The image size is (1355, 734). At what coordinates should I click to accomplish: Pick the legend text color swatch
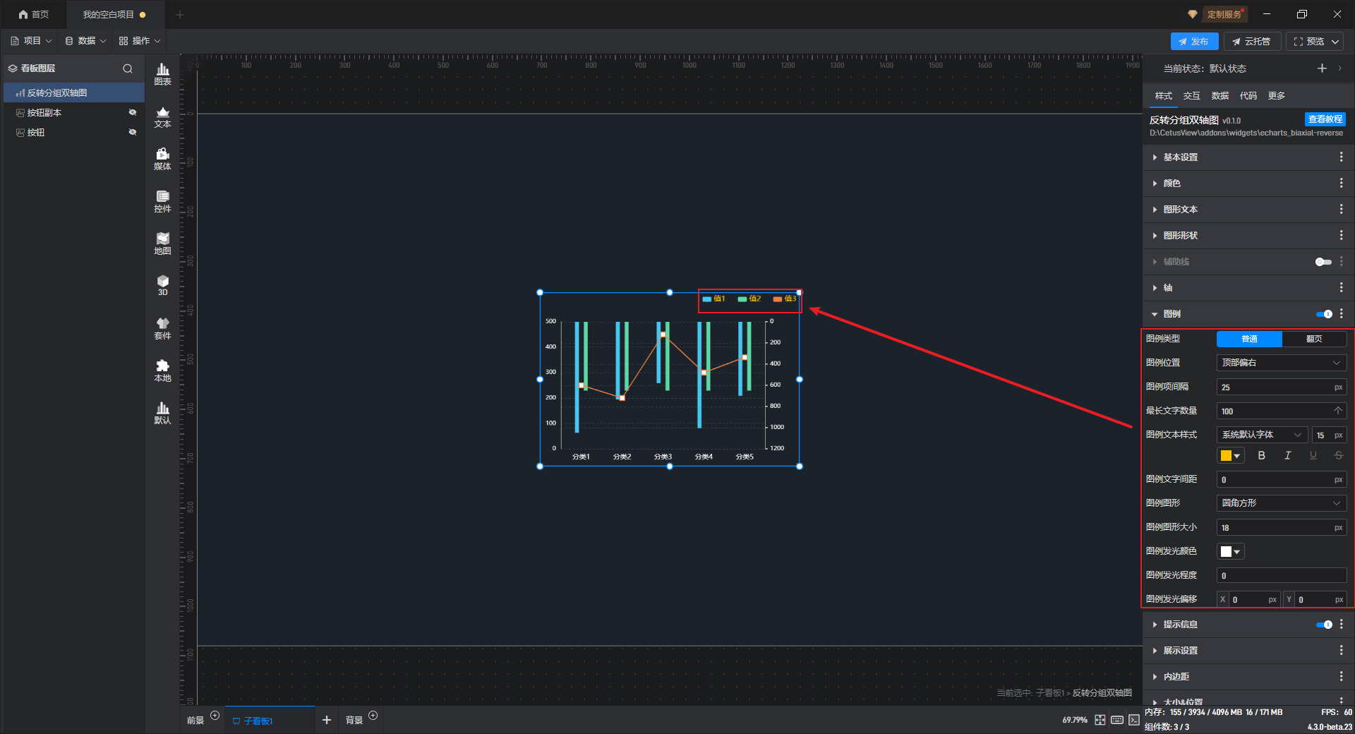click(1230, 456)
